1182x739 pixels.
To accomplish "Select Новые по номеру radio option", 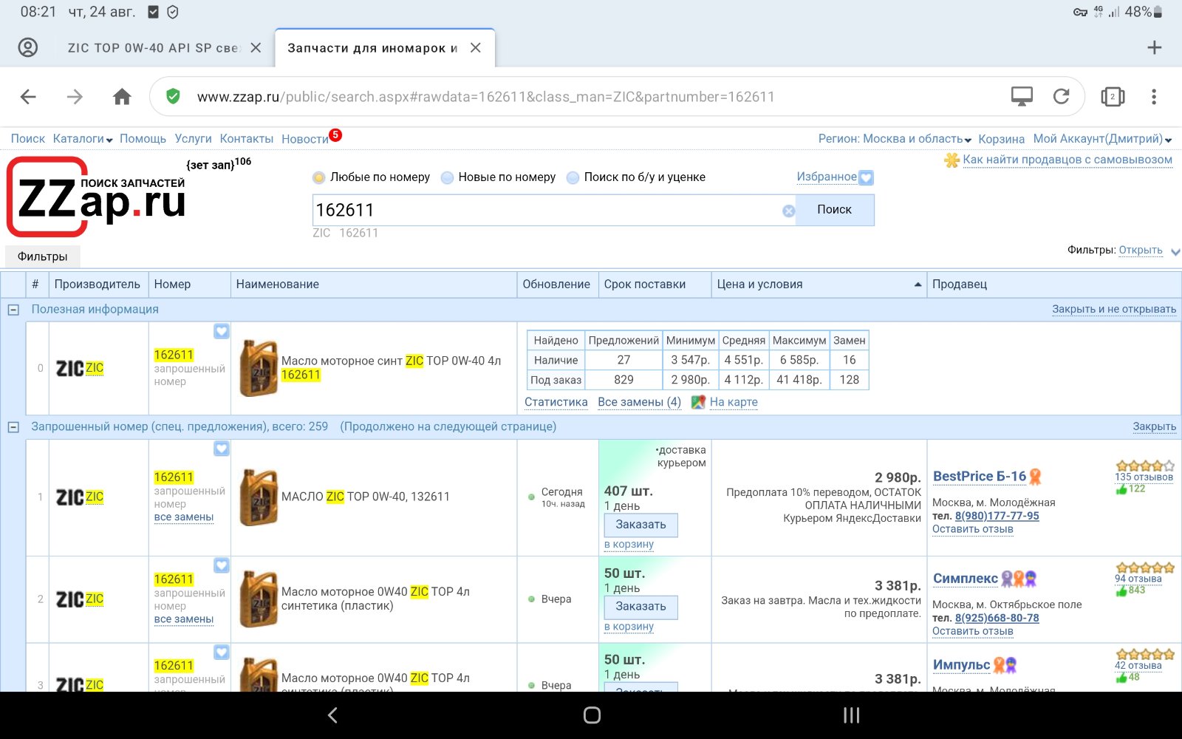I will pyautogui.click(x=447, y=177).
